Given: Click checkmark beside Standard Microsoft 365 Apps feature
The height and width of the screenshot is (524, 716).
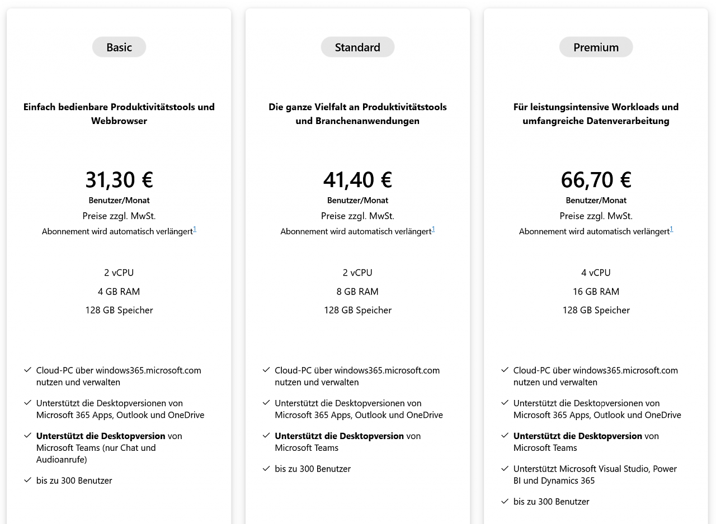Looking at the screenshot, I should [x=266, y=403].
